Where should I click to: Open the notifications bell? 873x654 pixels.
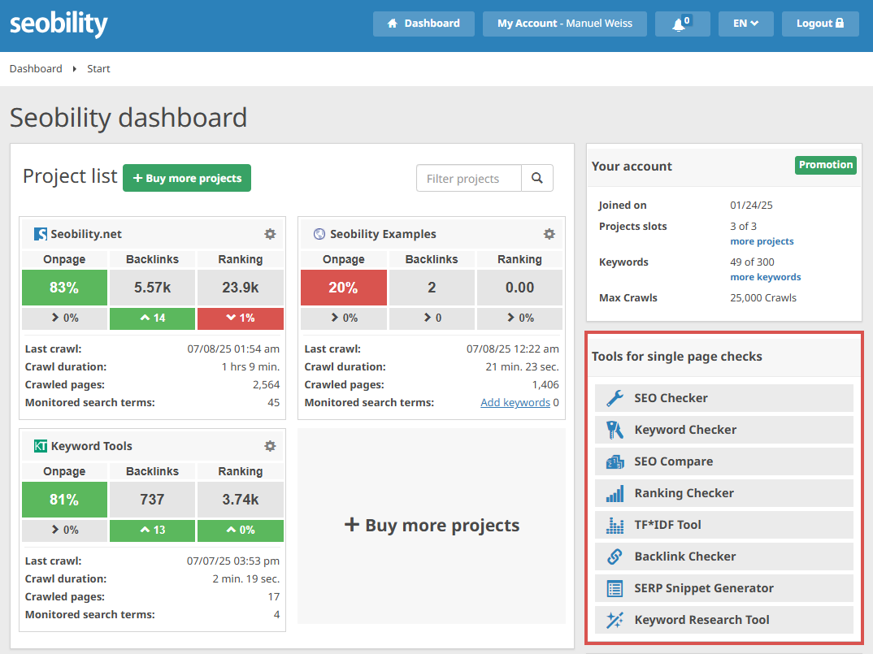(682, 24)
